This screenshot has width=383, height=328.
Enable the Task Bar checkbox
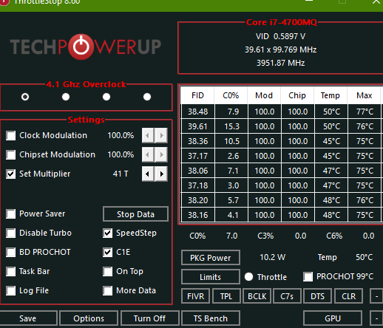(x=11, y=271)
